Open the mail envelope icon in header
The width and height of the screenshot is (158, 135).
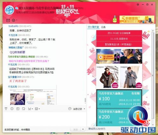tap(8, 20)
